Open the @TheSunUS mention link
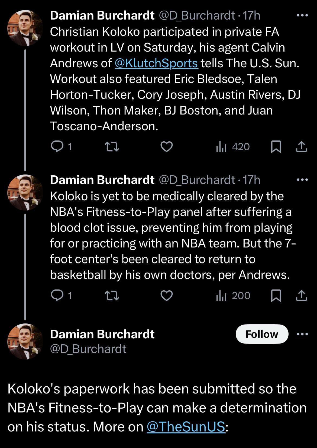The height and width of the screenshot is (448, 317). click(x=186, y=427)
